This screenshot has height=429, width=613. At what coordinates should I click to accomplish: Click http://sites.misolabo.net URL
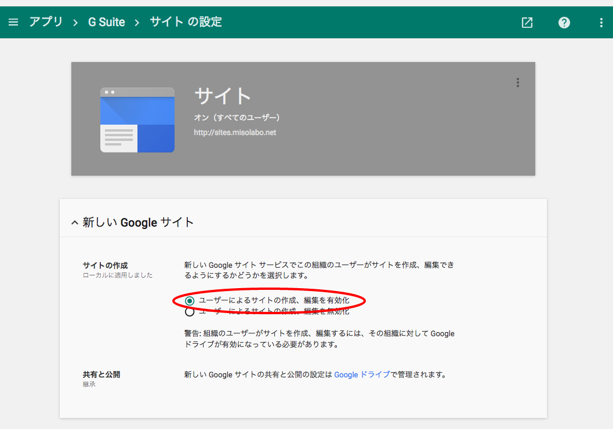235,132
